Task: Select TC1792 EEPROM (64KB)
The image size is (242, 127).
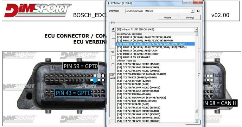Action: [x=155, y=84]
